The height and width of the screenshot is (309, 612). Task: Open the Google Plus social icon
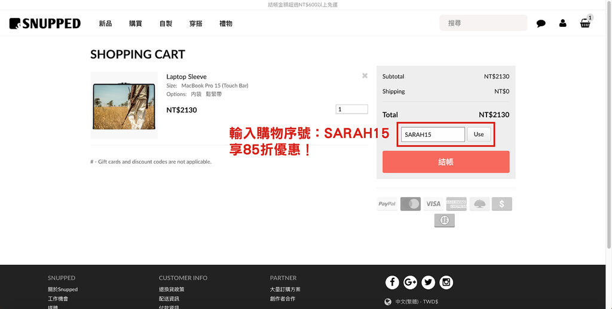[410, 282]
